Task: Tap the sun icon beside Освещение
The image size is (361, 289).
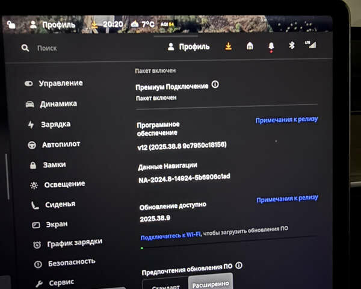Action: point(34,185)
